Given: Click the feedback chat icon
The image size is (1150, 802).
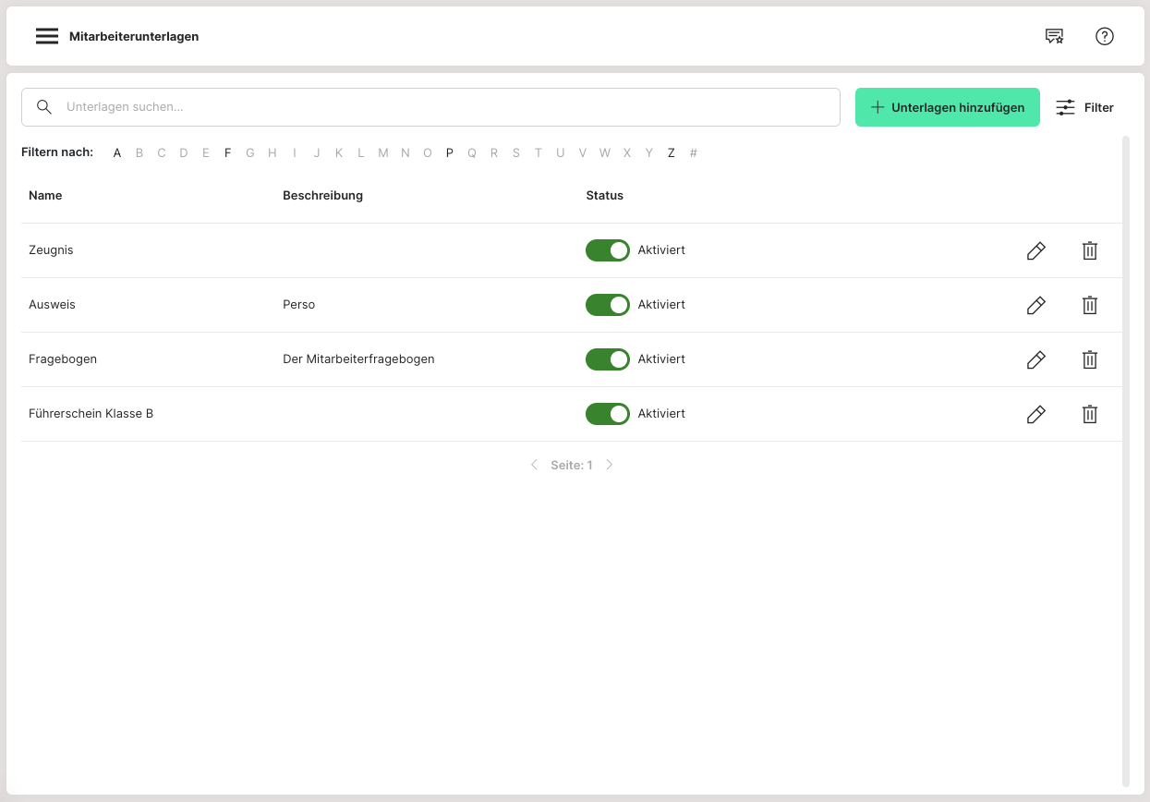Looking at the screenshot, I should 1054,36.
